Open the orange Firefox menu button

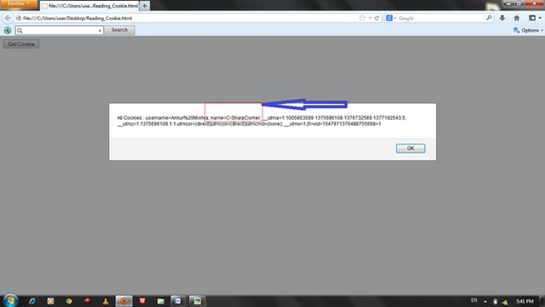coord(18,4)
